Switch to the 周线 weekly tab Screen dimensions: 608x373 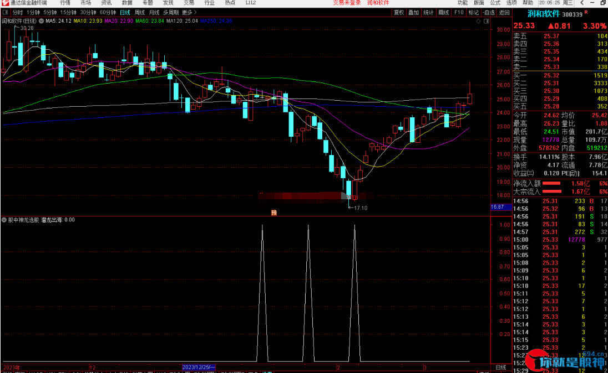pyautogui.click(x=140, y=12)
